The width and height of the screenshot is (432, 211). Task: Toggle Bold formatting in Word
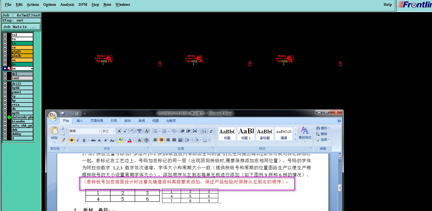(x=72, y=140)
